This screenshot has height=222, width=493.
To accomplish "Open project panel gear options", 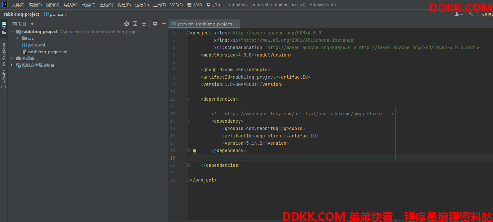I will coord(155,24).
